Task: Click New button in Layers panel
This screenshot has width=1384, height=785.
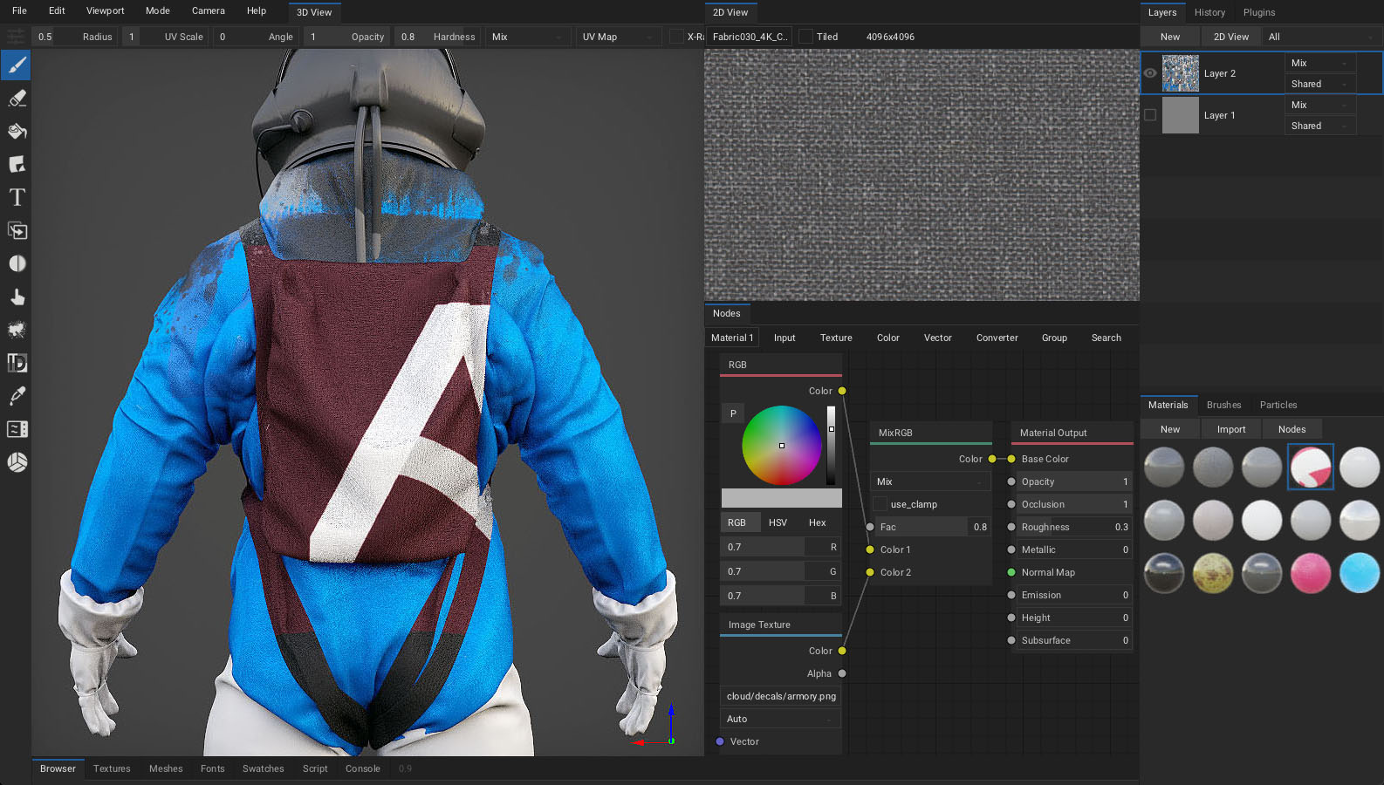Action: [x=1169, y=37]
